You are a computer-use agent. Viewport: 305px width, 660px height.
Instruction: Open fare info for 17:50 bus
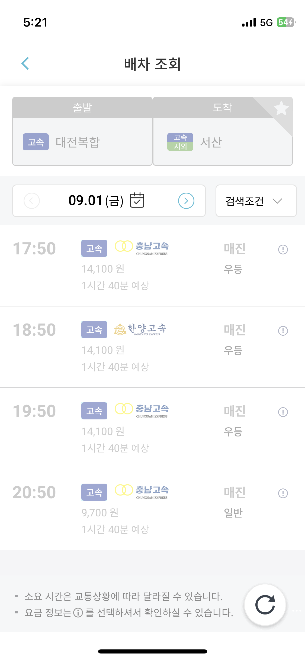283,249
